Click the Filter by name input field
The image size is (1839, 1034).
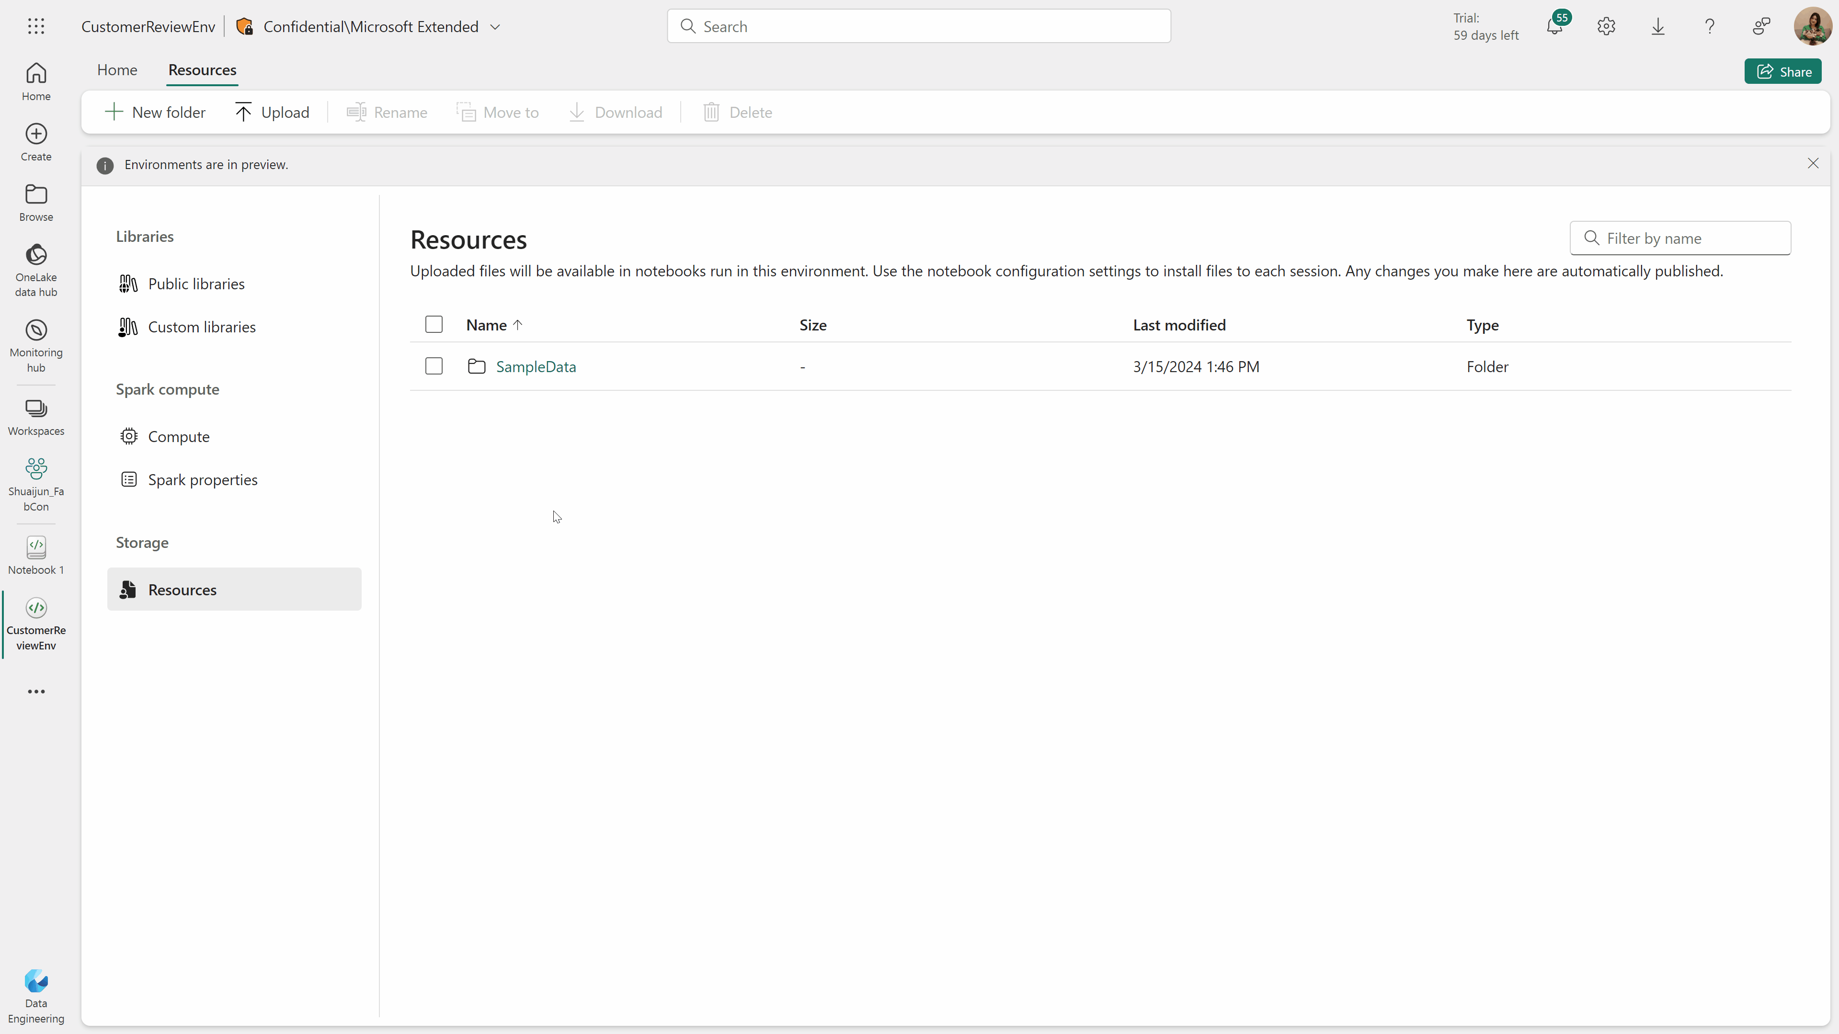tap(1680, 238)
